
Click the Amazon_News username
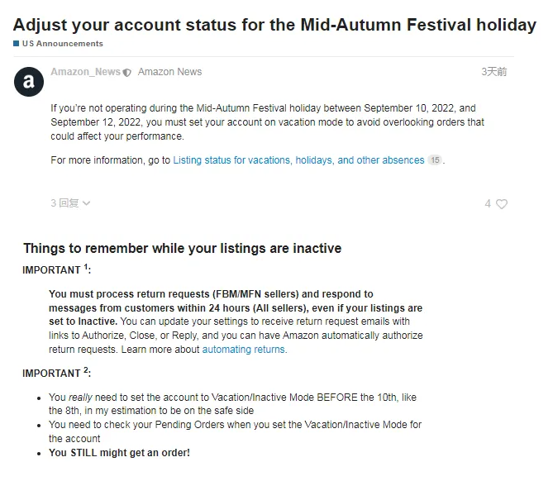(86, 72)
